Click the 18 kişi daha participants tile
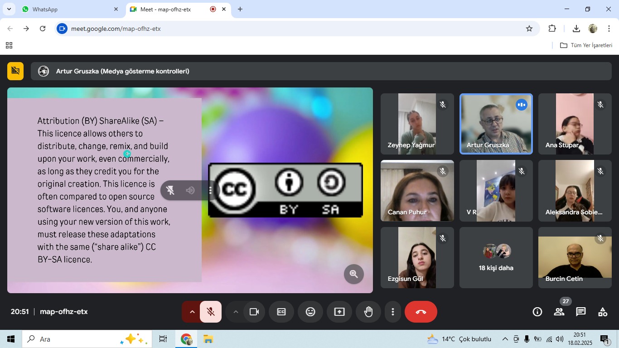This screenshot has height=348, width=619. pos(496,258)
